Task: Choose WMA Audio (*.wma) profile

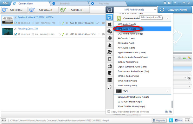Action: coord(143,85)
